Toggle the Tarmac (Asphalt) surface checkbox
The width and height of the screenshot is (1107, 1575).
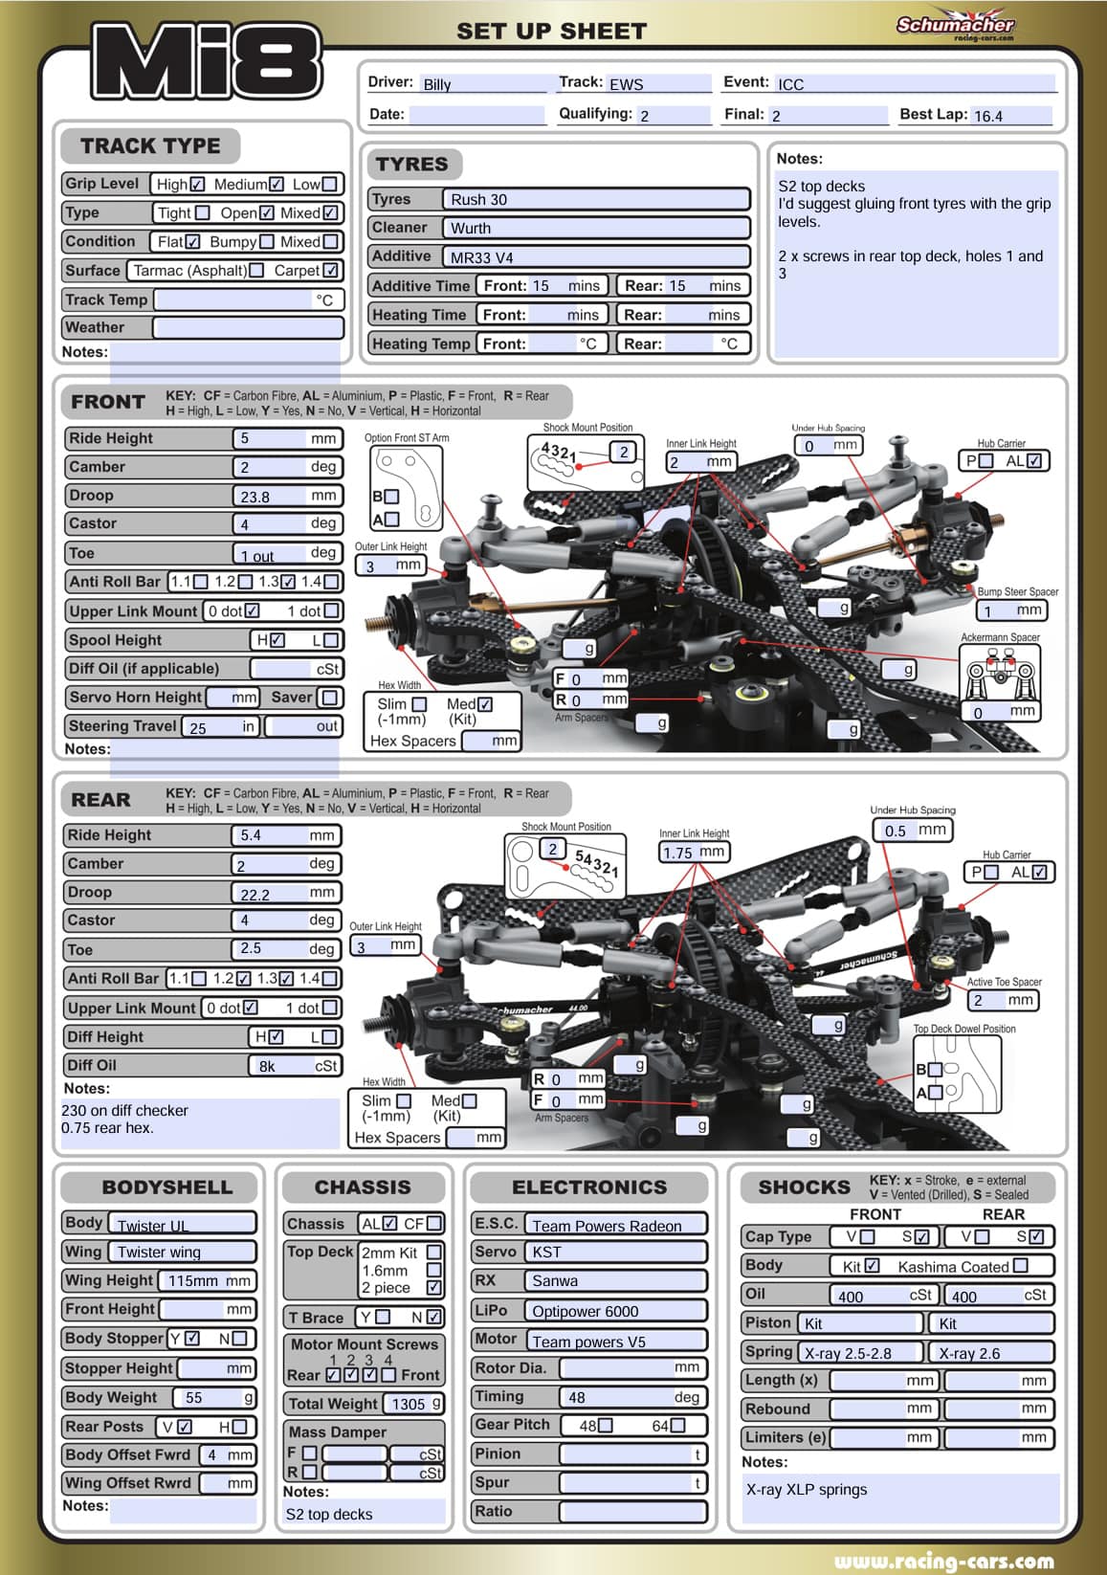coord(256,271)
